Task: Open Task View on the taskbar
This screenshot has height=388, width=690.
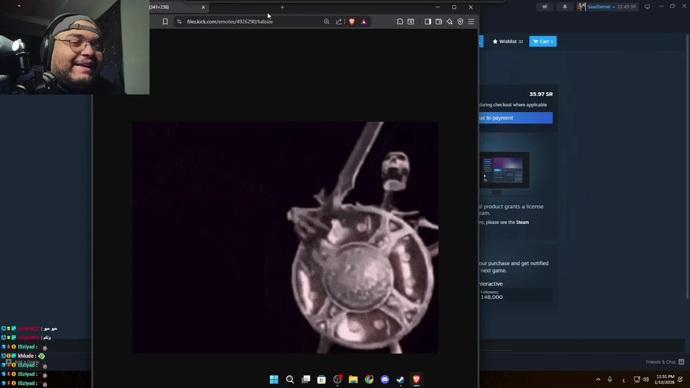Action: click(306, 379)
